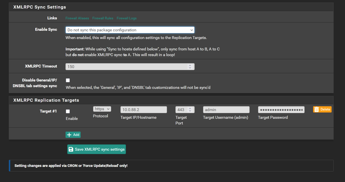Select the Target Username admin field
Screen dimensions: 345x182
pos(226,110)
